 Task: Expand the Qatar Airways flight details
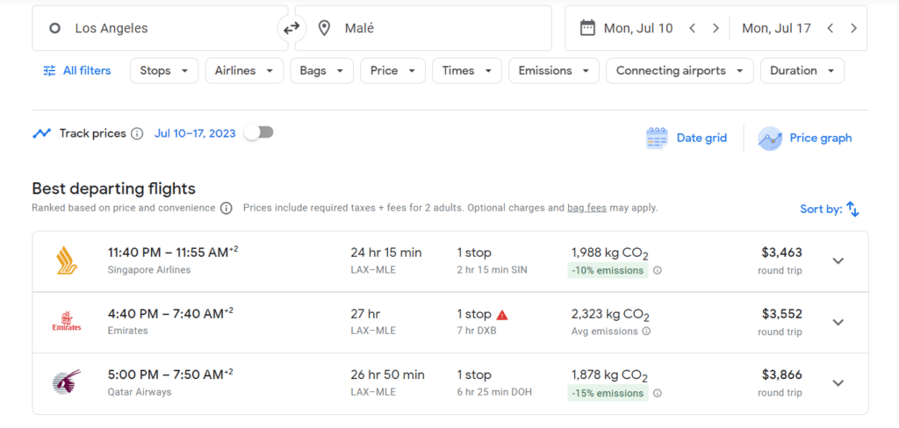(x=838, y=382)
